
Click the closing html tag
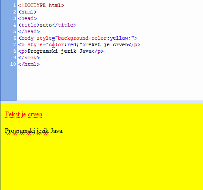click(29, 64)
